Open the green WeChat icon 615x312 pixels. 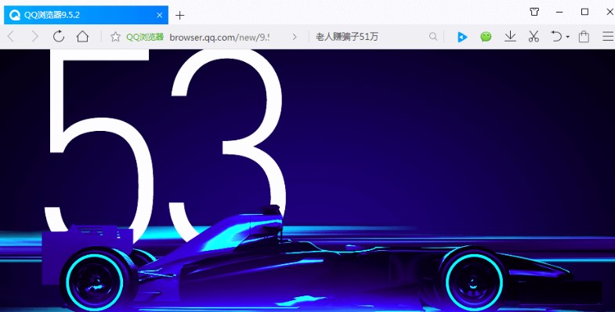point(486,37)
